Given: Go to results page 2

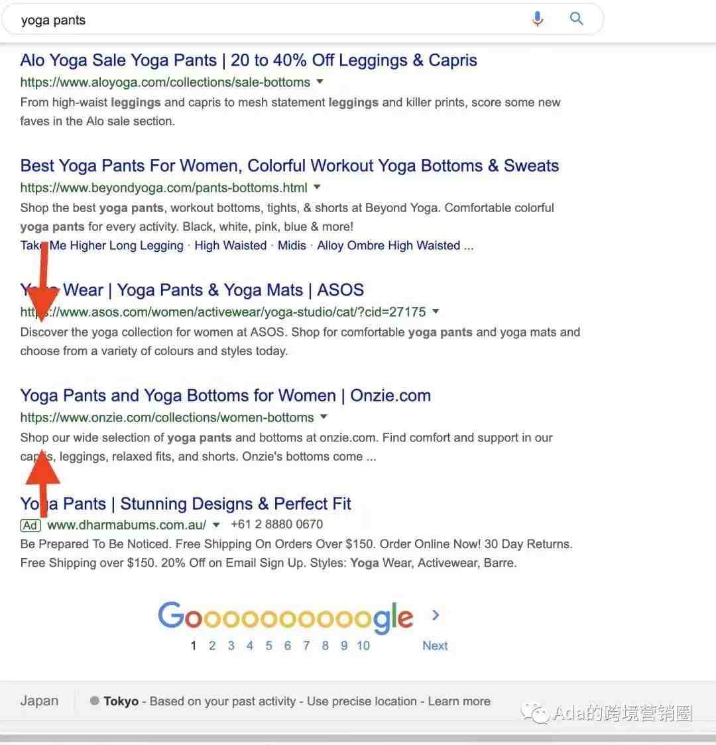Looking at the screenshot, I should tap(212, 646).
